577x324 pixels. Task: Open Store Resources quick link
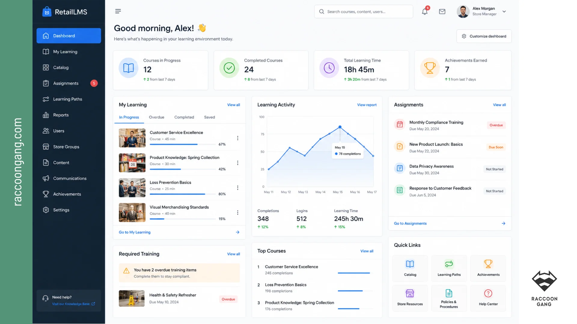(x=410, y=298)
